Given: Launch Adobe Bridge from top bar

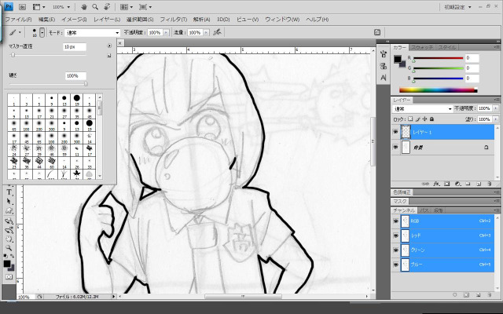Looking at the screenshot, I should tap(24, 6).
